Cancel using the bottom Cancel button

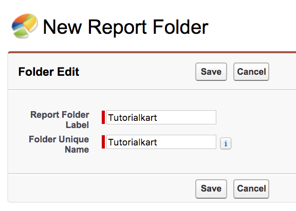[251, 188]
